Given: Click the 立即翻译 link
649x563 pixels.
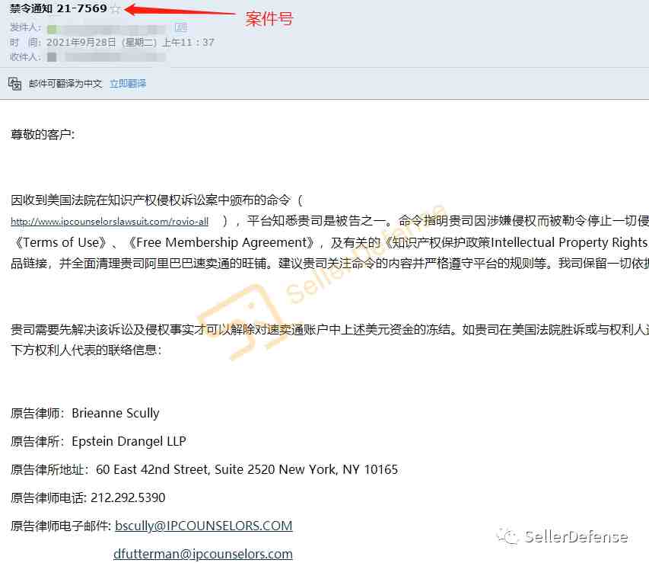Looking at the screenshot, I should [128, 84].
